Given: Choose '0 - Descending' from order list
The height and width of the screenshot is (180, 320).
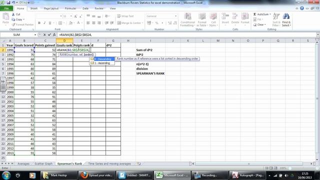Looking at the screenshot, I should click(102, 59).
